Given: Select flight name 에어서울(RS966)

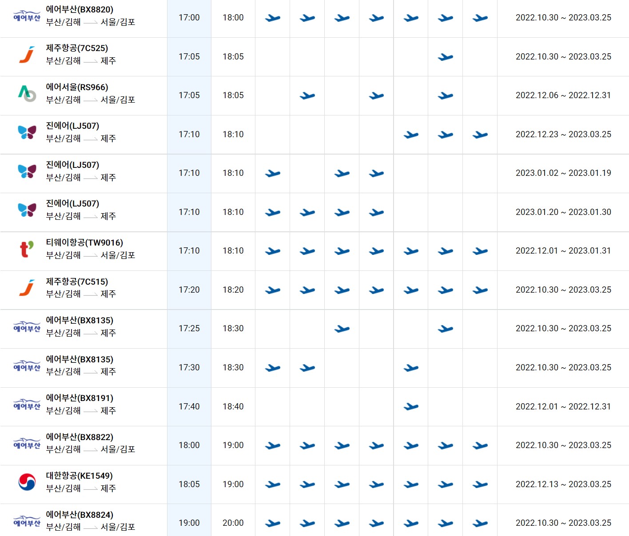Looking at the screenshot, I should pos(77,87).
